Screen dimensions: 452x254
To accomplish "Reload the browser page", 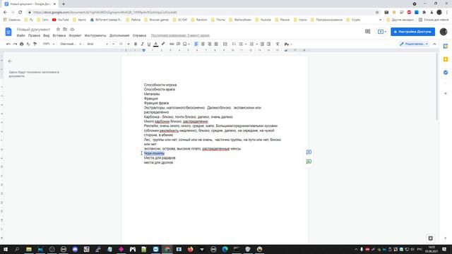I will [20, 13].
